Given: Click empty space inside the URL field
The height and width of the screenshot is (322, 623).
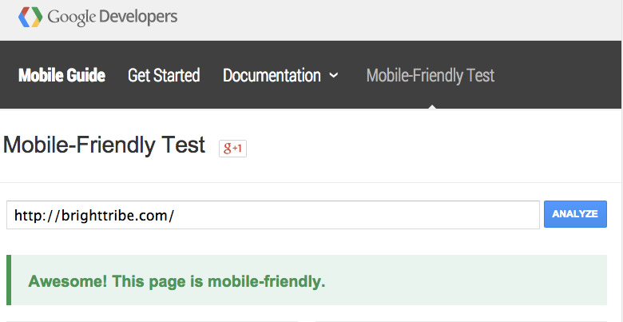Looking at the screenshot, I should click(x=358, y=215).
